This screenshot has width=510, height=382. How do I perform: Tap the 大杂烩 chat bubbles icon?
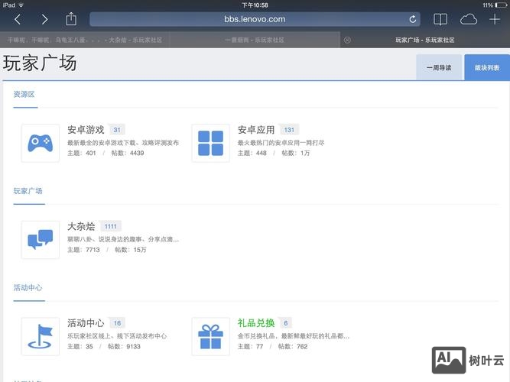pos(40,239)
